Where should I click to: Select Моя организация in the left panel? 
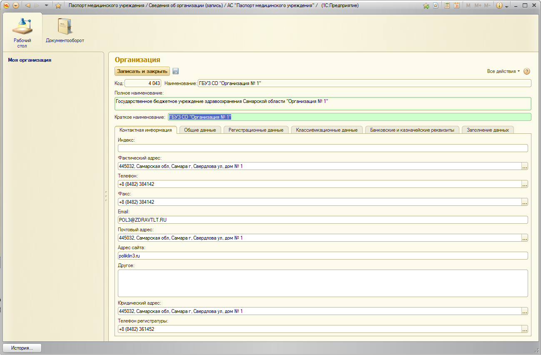[x=30, y=60]
